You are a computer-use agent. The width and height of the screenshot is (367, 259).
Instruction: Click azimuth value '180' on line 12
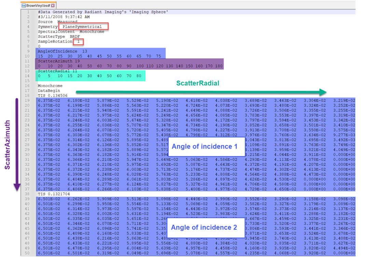tap(219, 66)
